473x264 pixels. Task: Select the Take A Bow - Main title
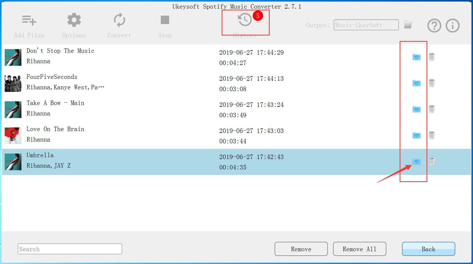coord(55,103)
